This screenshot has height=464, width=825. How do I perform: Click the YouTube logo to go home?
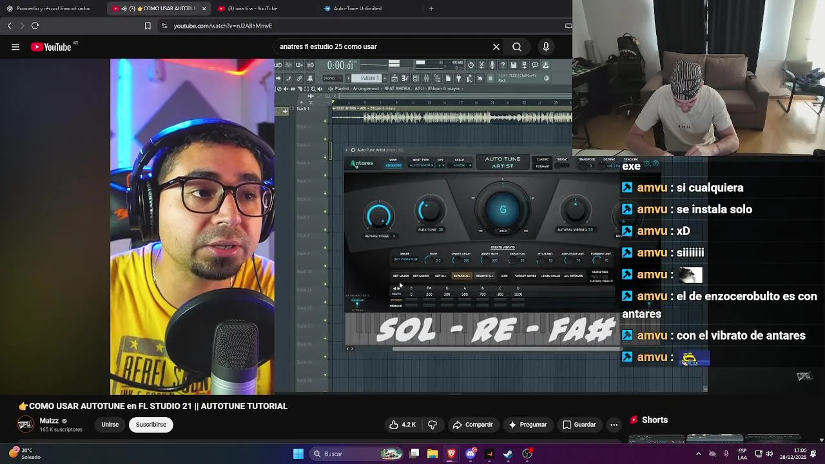click(x=51, y=46)
